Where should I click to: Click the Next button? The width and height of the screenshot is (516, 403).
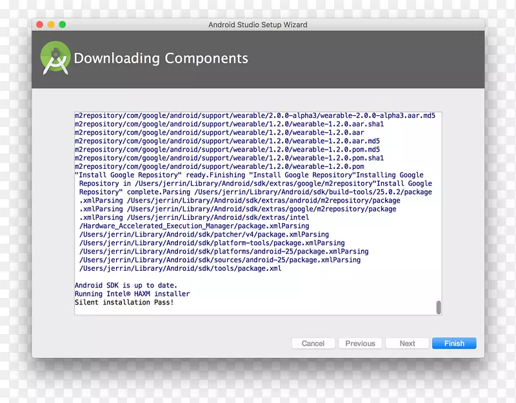pos(407,343)
